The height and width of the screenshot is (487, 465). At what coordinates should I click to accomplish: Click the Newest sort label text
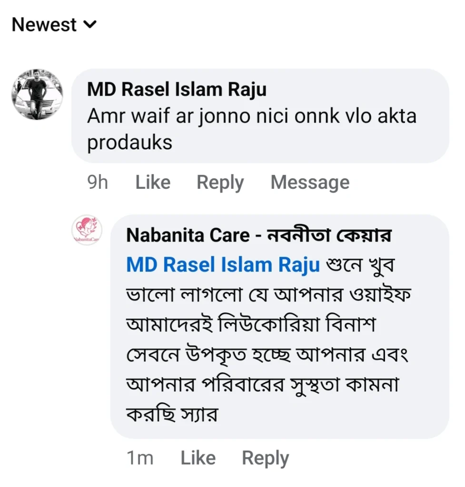44,25
